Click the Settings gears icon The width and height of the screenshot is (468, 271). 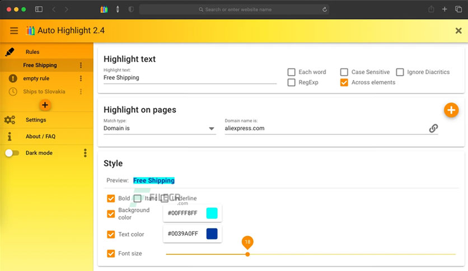click(10, 120)
